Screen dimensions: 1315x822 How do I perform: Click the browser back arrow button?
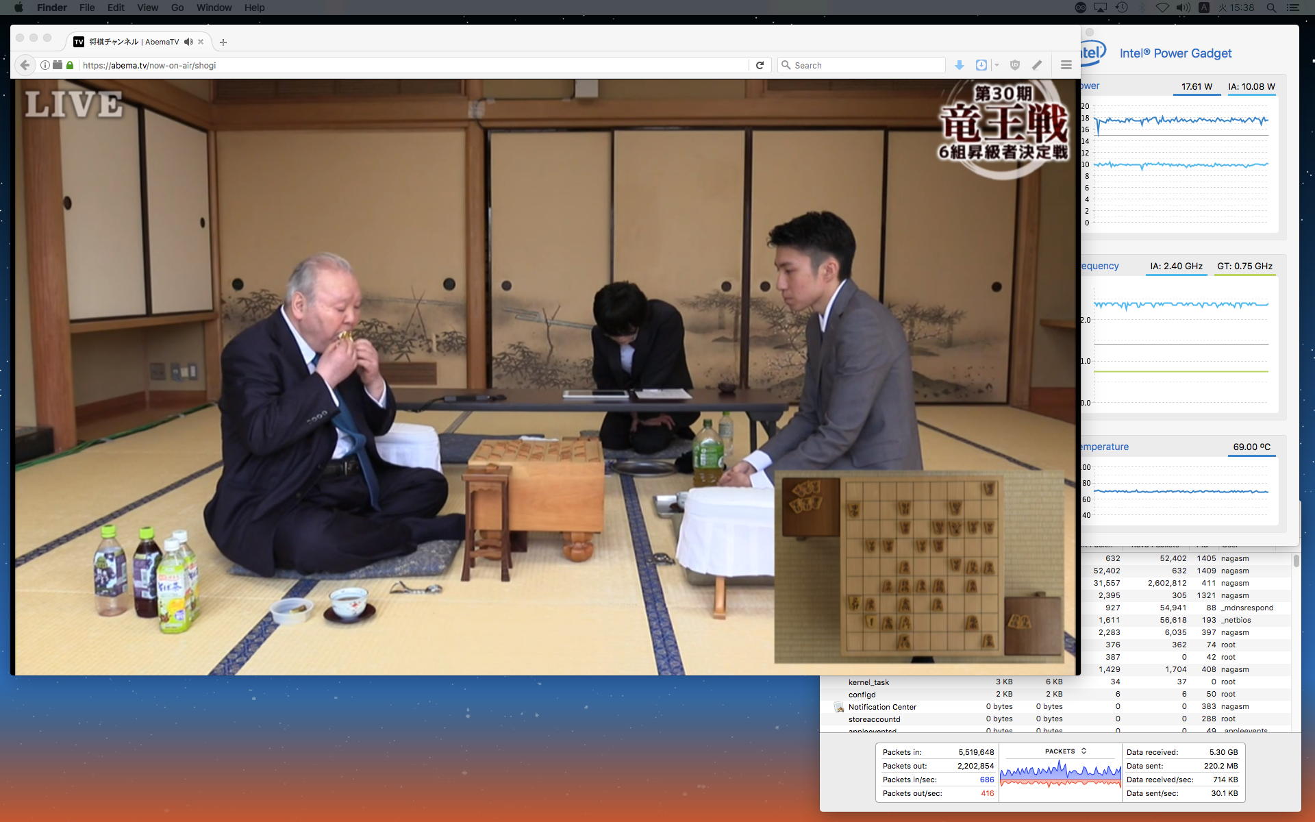coord(25,65)
